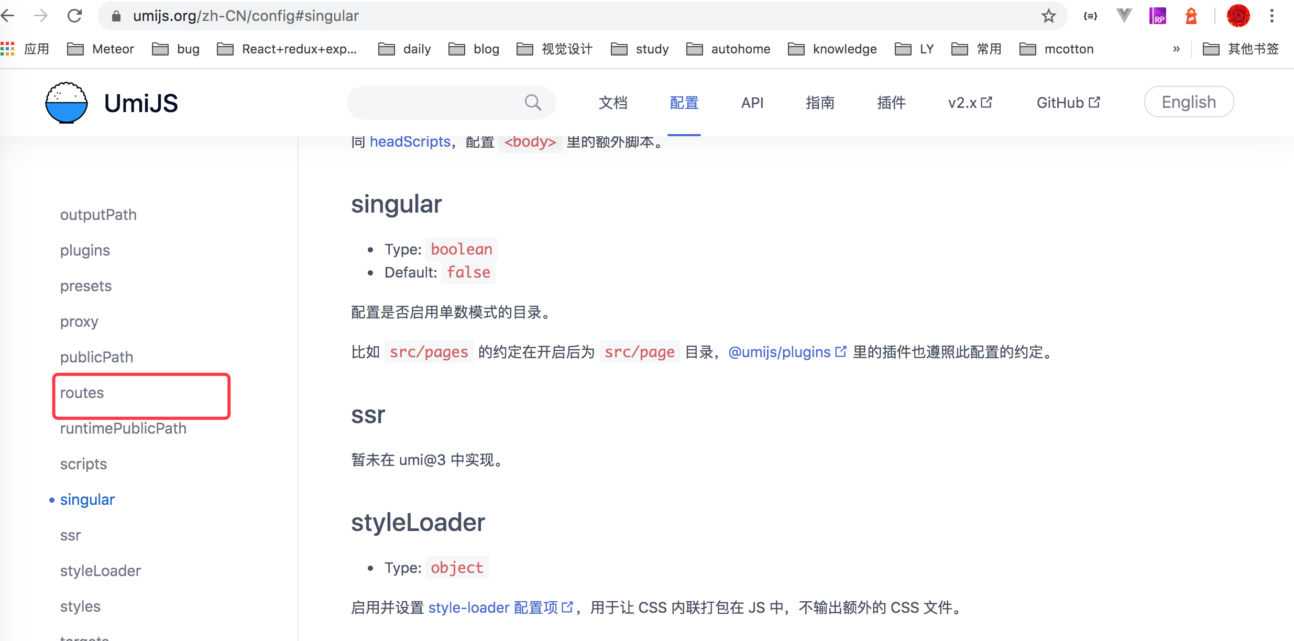Click the address bar URL

click(246, 16)
